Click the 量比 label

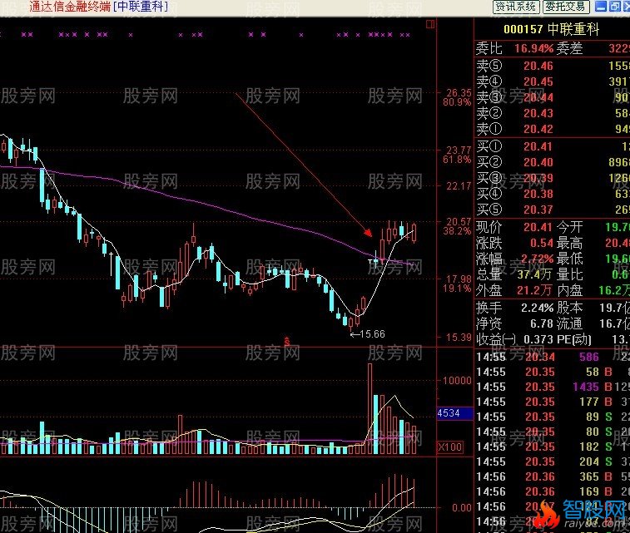tap(569, 274)
